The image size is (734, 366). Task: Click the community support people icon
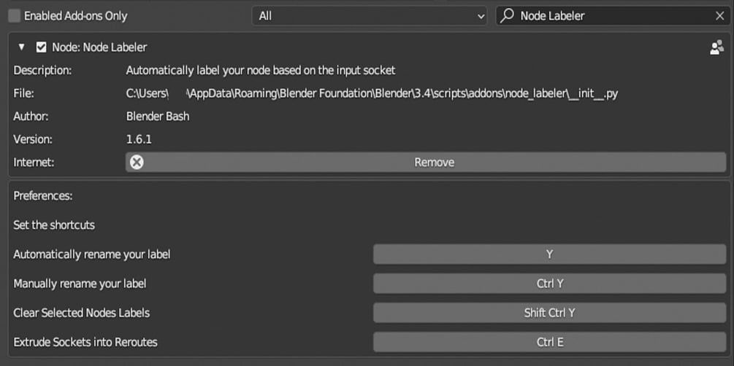(x=716, y=48)
